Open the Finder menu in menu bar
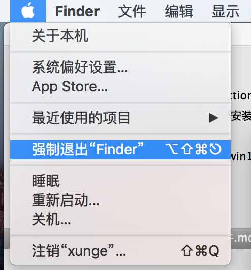 [x=77, y=11]
